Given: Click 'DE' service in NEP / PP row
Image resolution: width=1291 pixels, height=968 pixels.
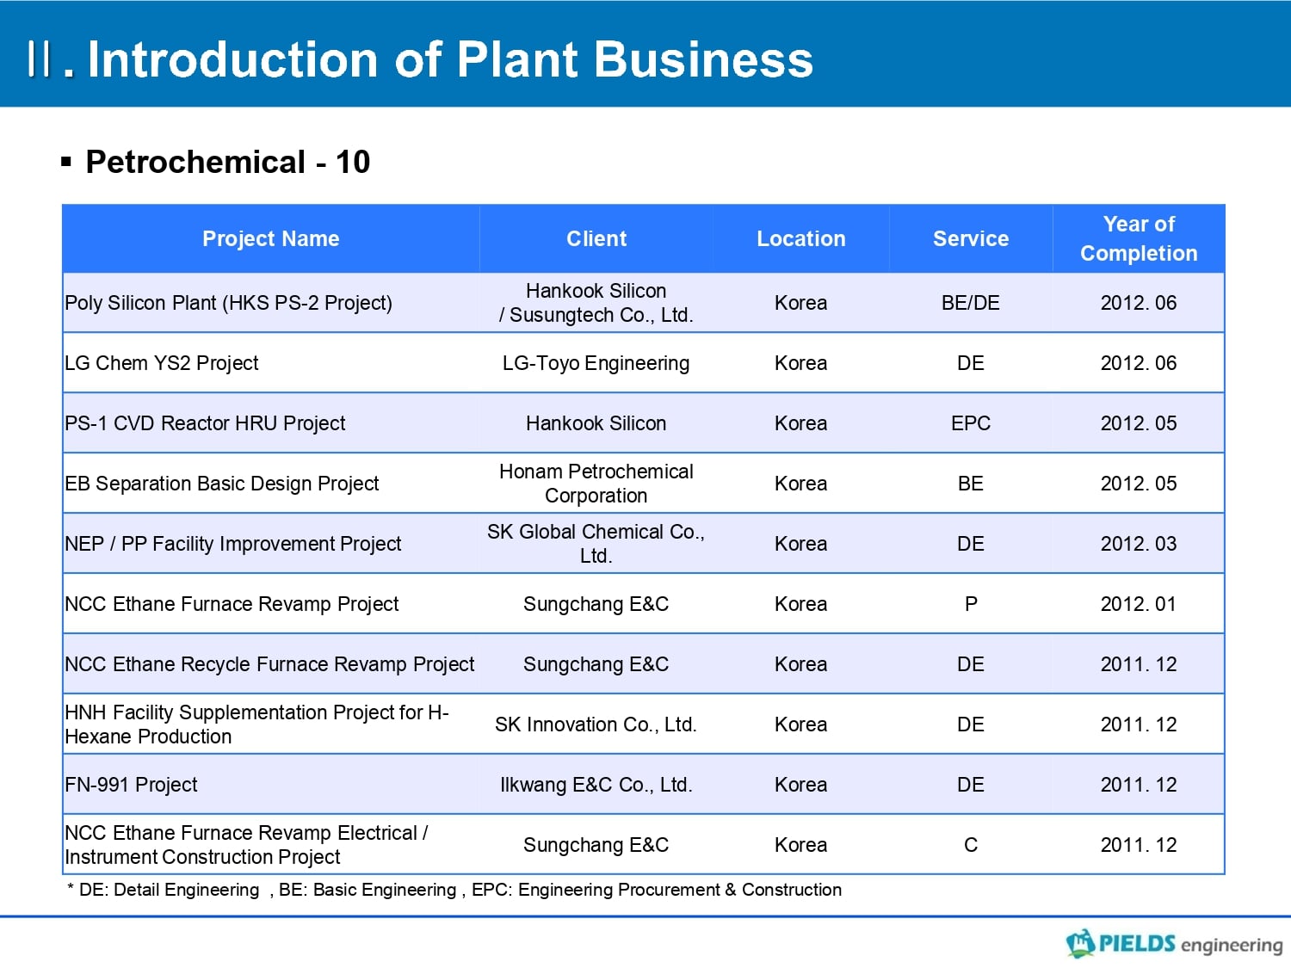Looking at the screenshot, I should coord(971,544).
